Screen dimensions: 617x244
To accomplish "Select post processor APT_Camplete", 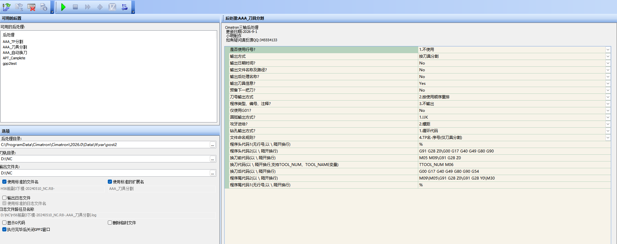I will coord(14,58).
